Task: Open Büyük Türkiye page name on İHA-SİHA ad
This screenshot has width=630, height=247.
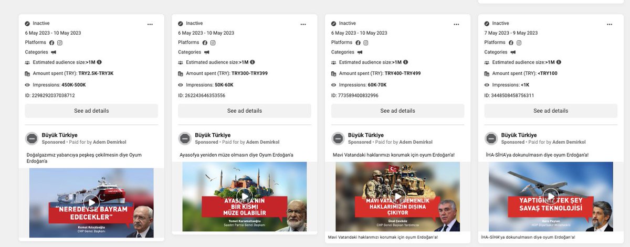Action: [x=519, y=135]
